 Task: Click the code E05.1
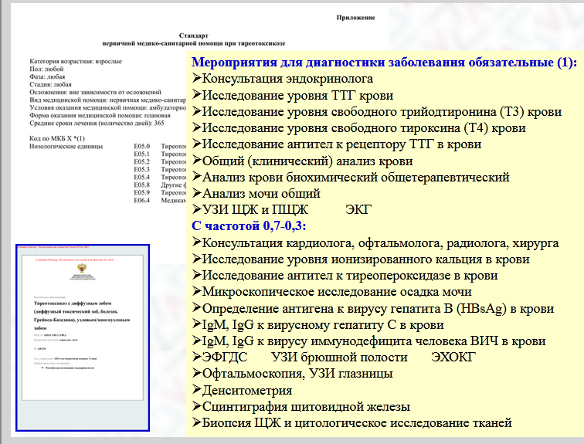click(142, 154)
